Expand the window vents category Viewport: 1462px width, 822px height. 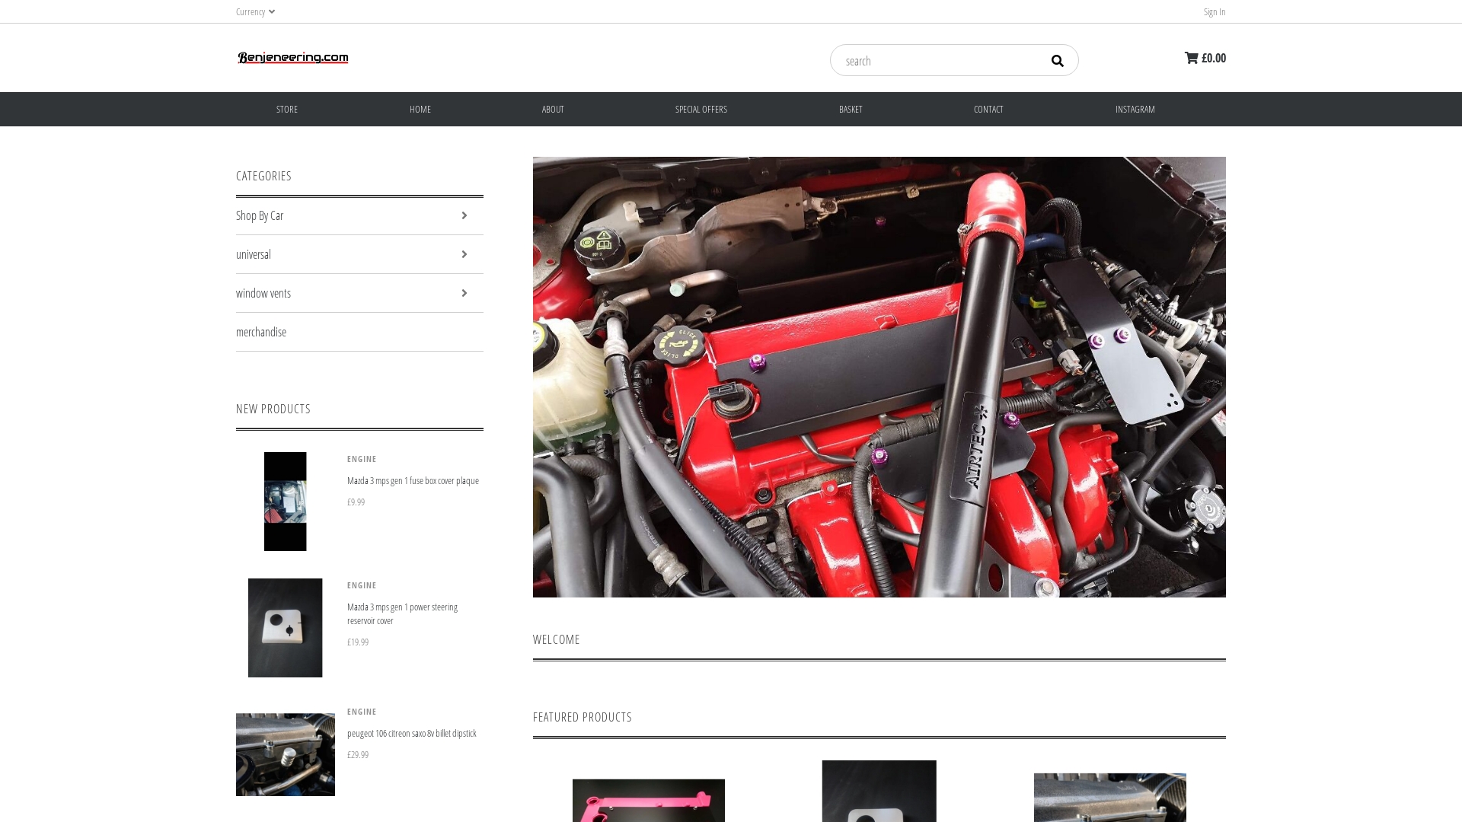click(464, 293)
